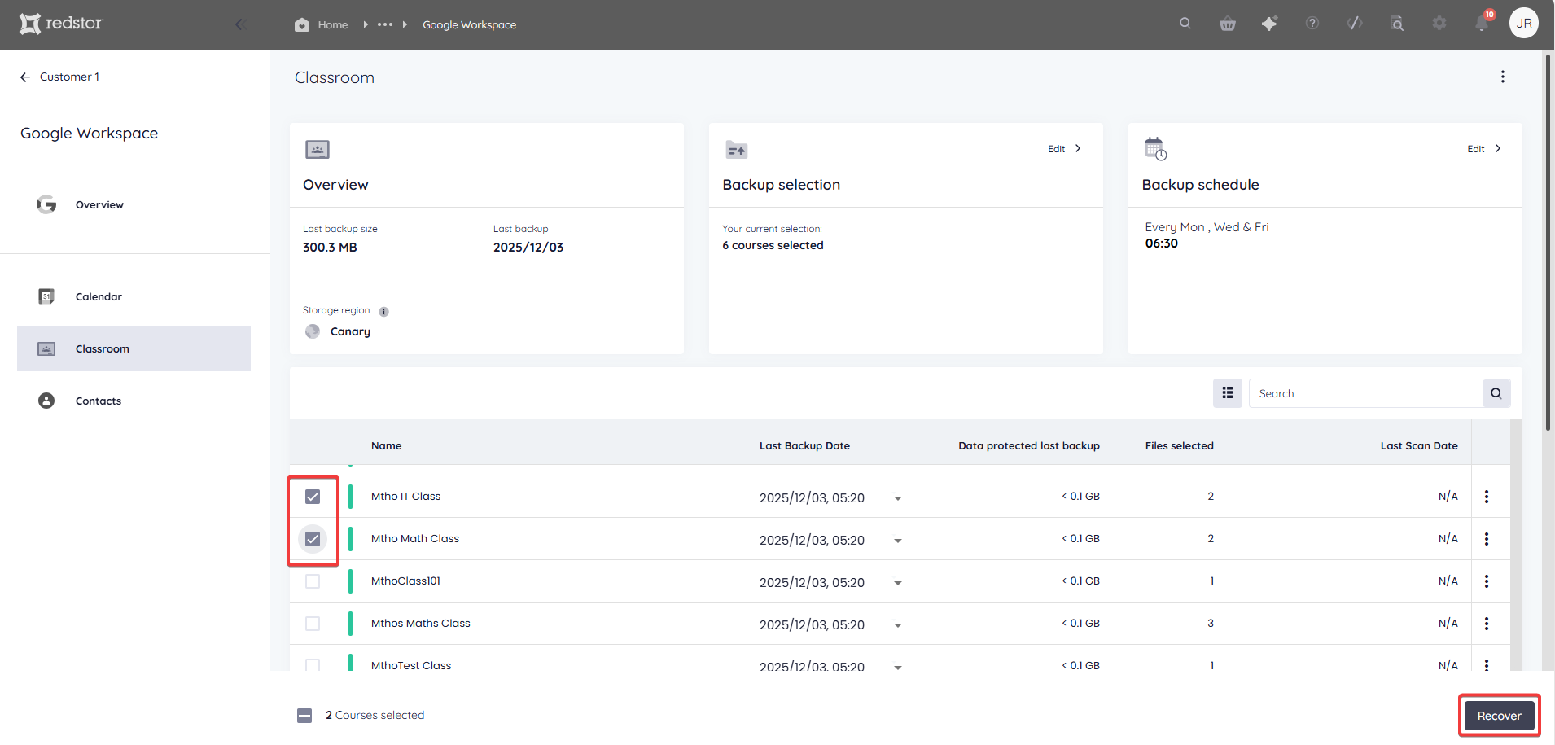Click the page vertical scrollbar
This screenshot has height=745, width=1555.
click(x=1548, y=244)
